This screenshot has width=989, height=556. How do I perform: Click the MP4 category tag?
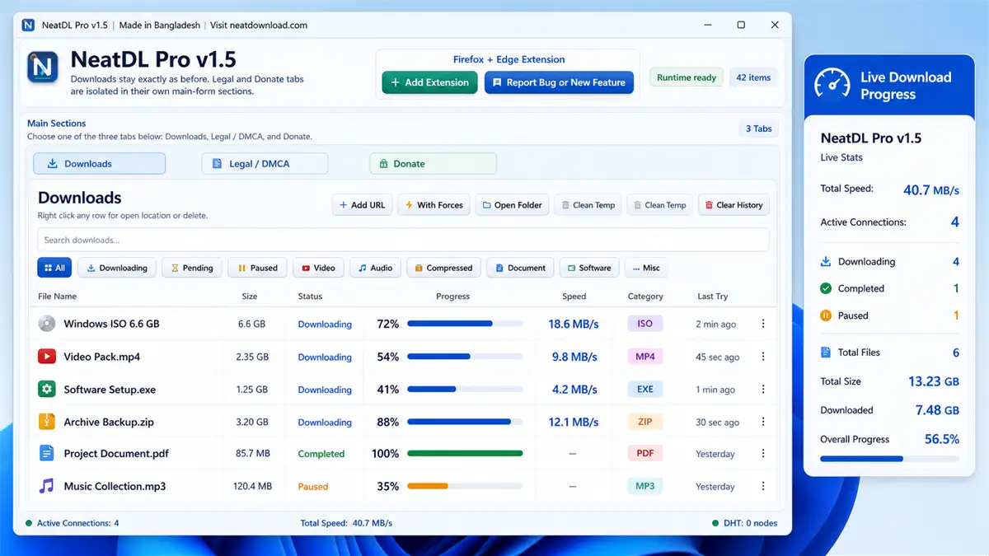point(645,357)
